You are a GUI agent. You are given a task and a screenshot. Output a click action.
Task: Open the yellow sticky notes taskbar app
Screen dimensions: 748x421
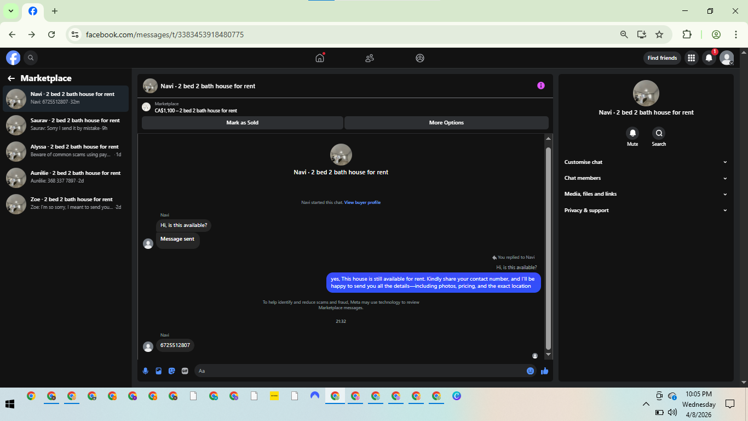274,396
